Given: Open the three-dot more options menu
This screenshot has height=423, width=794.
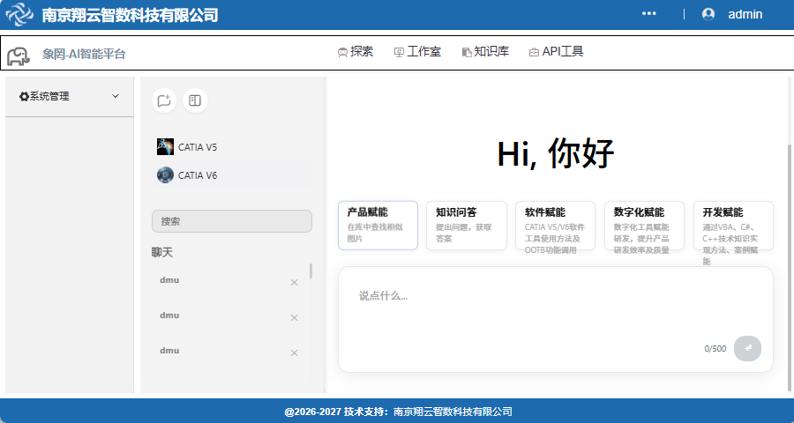Looking at the screenshot, I should [x=649, y=14].
